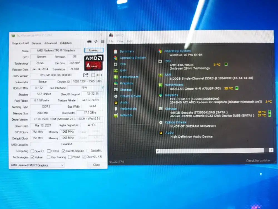Toggle the OpenCL checkbox

pos(32,151)
